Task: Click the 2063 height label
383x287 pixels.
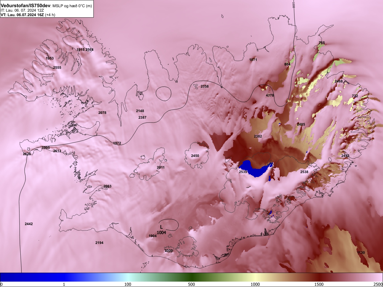Action: point(107,186)
